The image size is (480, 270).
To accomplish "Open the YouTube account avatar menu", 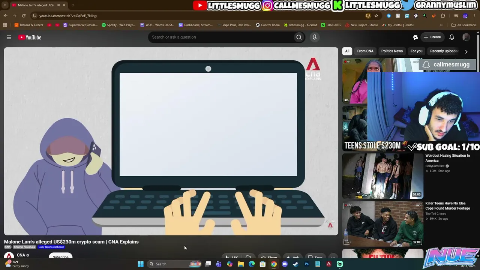I will pos(466,37).
